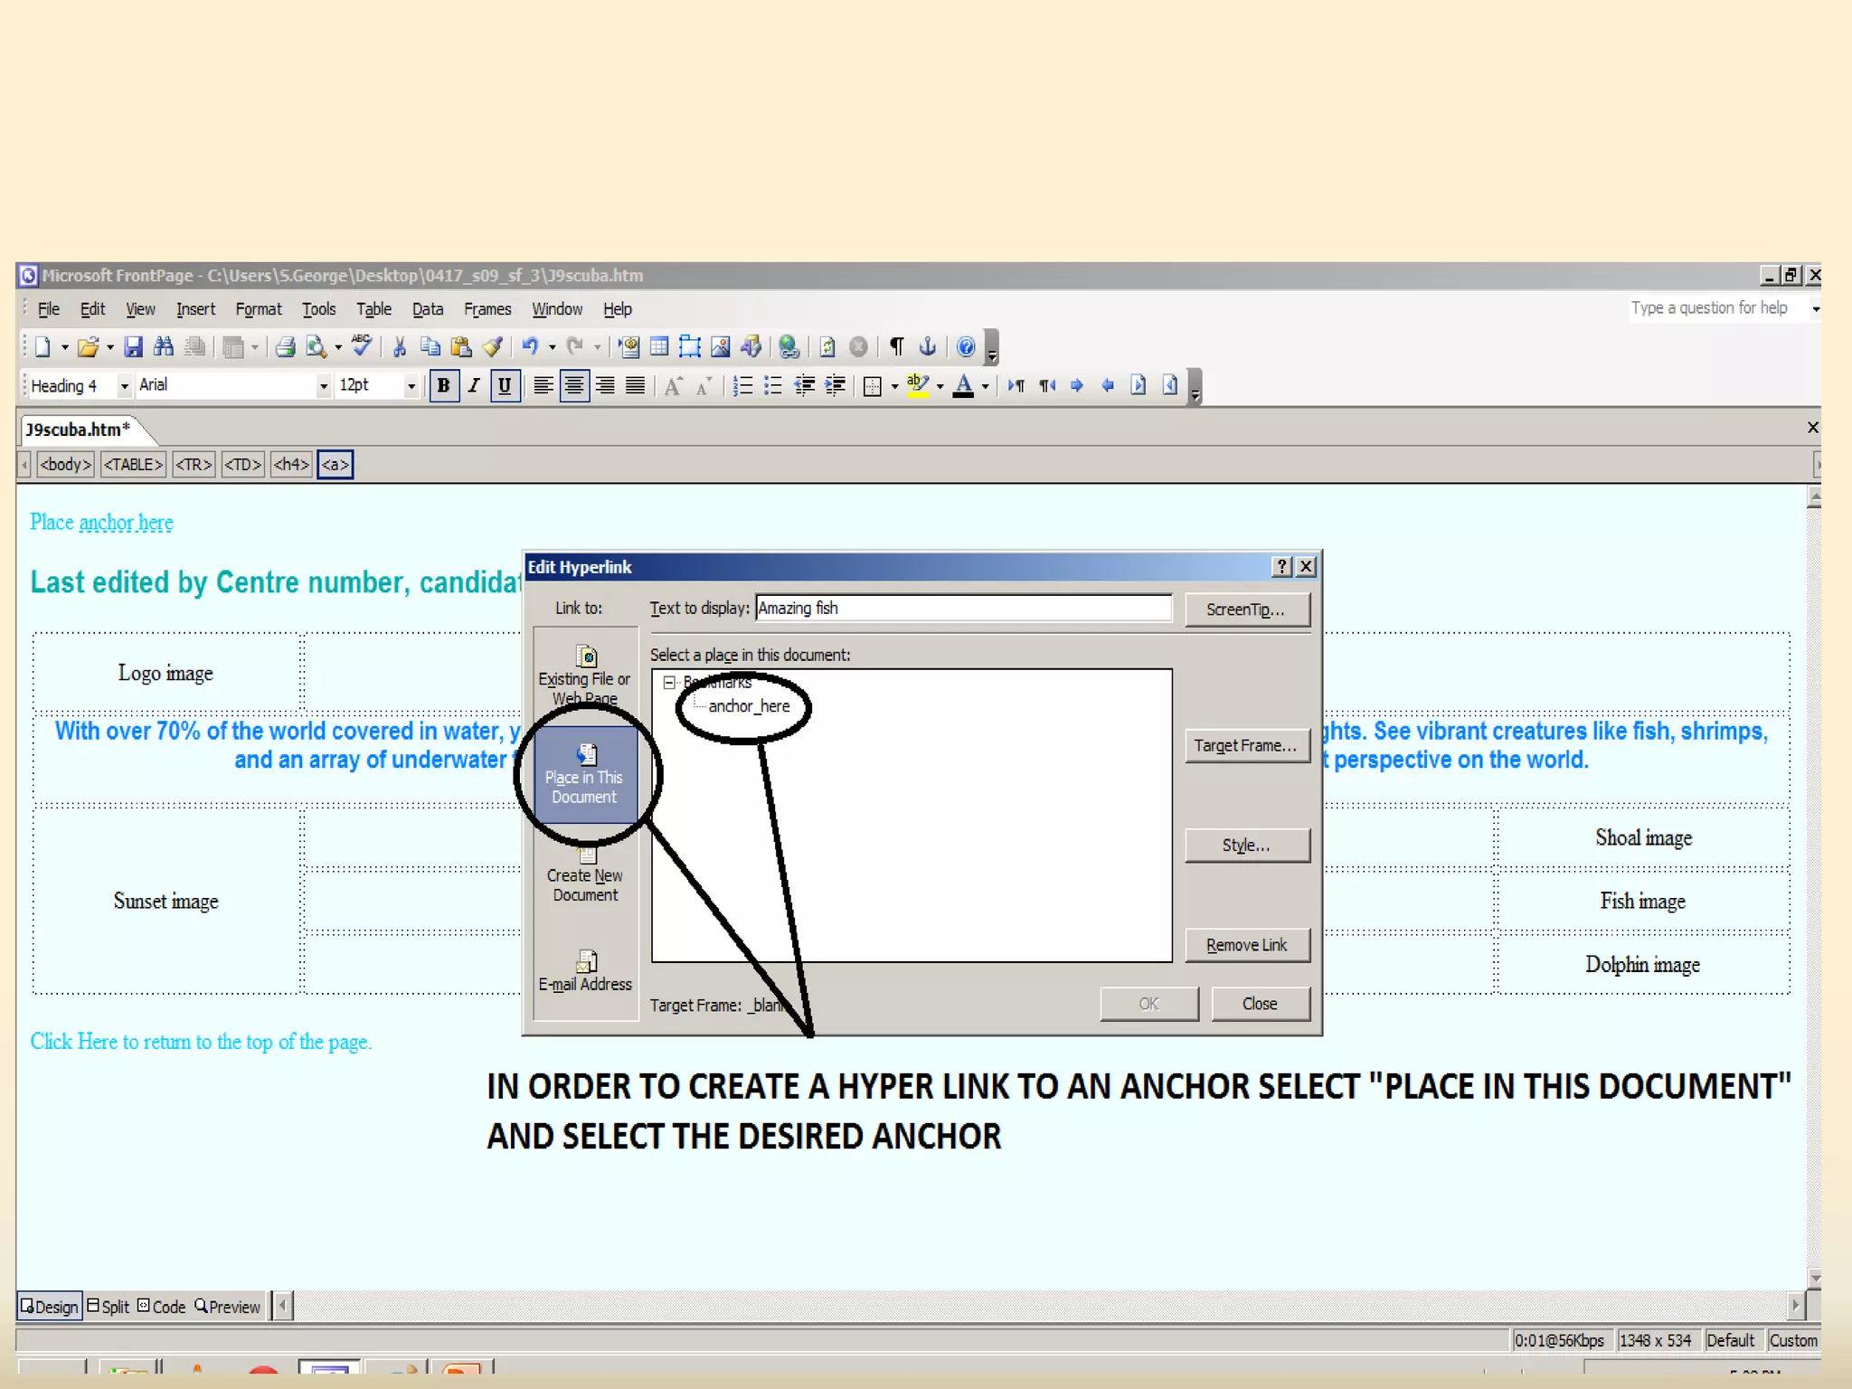1852x1389 pixels.
Task: Click the Insert Table icon
Action: [x=659, y=346]
